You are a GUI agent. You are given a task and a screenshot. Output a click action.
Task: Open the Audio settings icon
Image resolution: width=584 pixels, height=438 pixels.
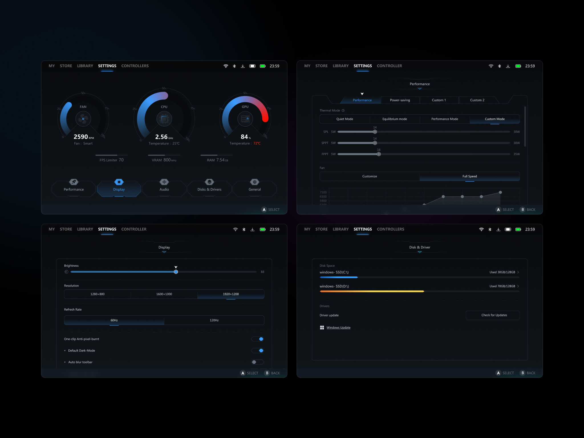click(x=164, y=182)
